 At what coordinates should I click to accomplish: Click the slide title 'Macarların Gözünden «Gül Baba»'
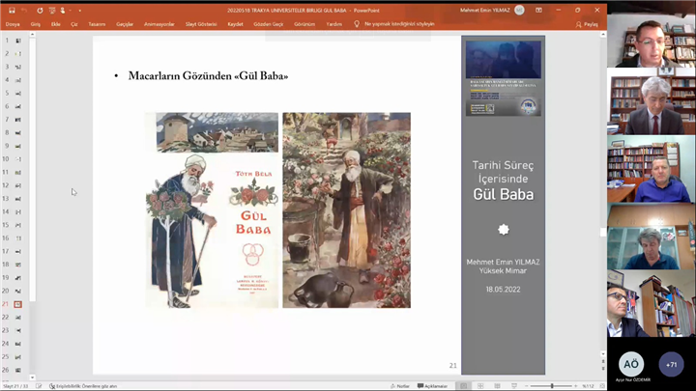click(208, 76)
